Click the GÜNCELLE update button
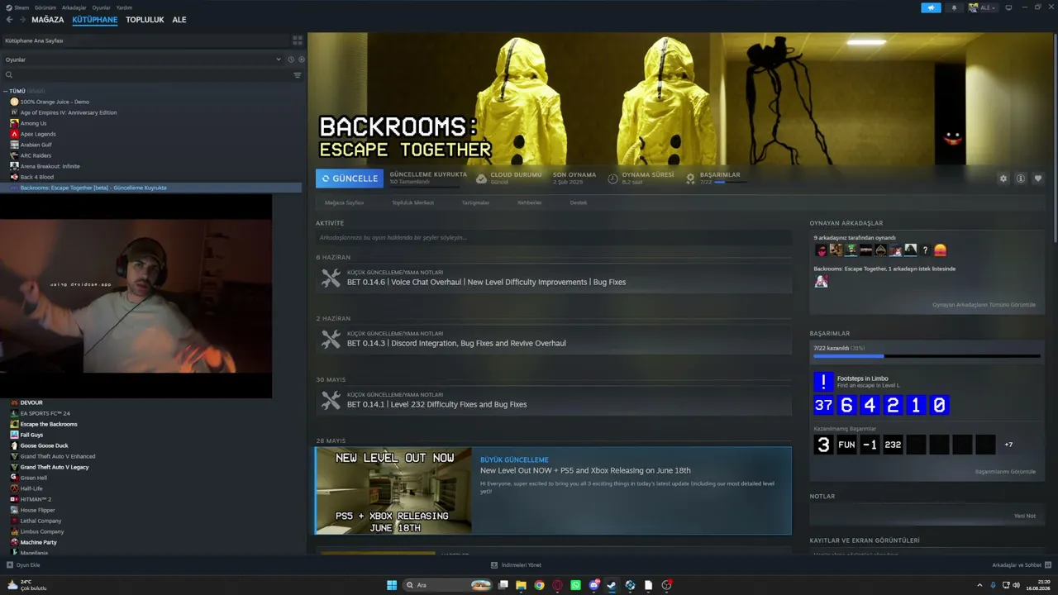Viewport: 1058px width, 595px height. tap(350, 178)
